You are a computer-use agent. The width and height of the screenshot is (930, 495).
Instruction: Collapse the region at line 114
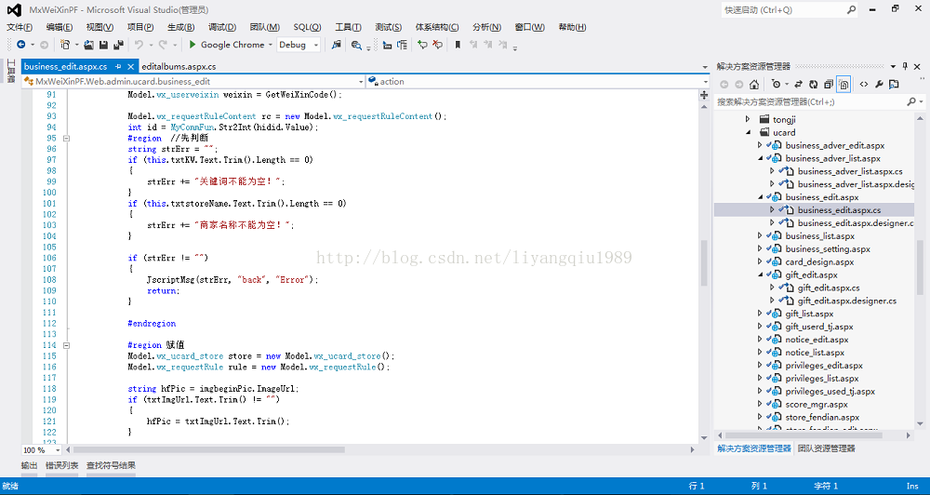(66, 345)
